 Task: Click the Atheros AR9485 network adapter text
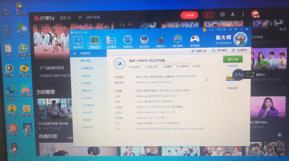[x=170, y=129]
